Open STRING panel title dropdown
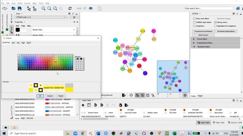Viewport: 243px width, 136px height. coord(200,14)
